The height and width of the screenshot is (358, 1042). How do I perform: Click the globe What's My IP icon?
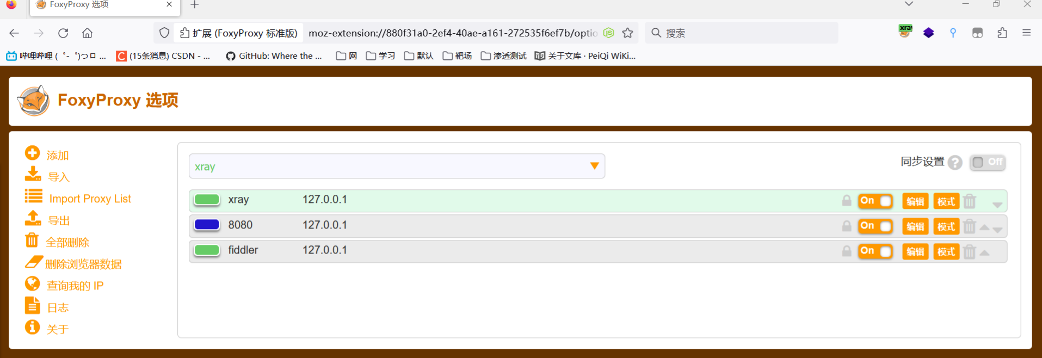[x=33, y=283]
